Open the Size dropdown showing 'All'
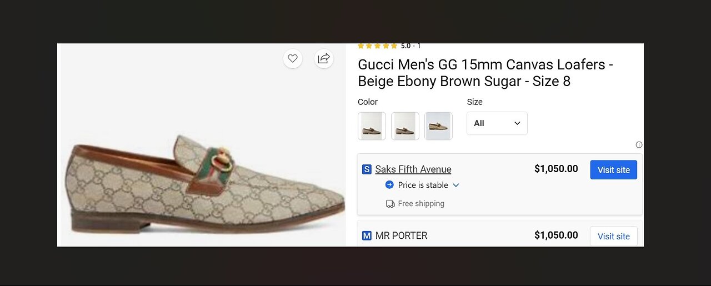The image size is (711, 286). [x=497, y=123]
